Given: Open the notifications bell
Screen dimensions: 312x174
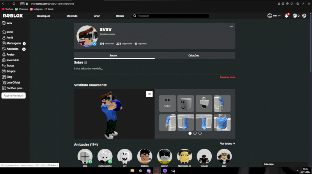Looking at the screenshot, I should [287, 16].
